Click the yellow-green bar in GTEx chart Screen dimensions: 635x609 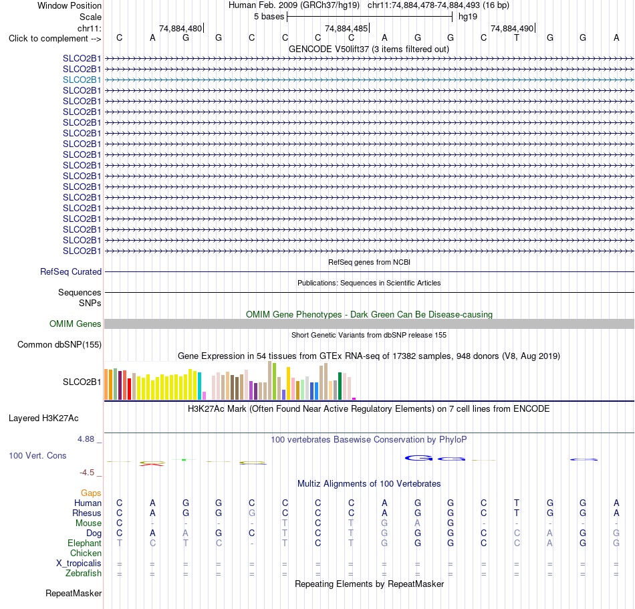(x=275, y=382)
